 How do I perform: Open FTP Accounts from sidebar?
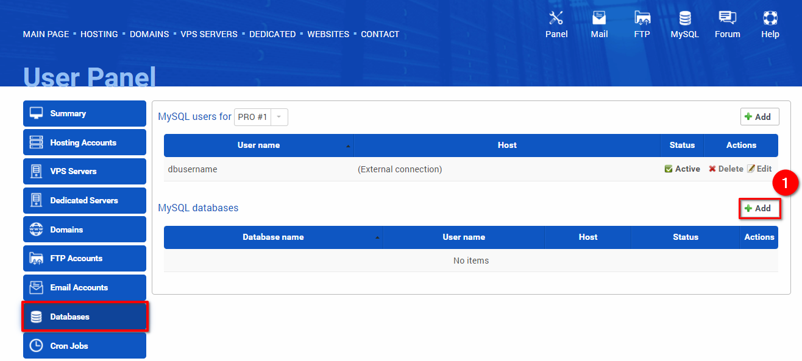(x=85, y=258)
